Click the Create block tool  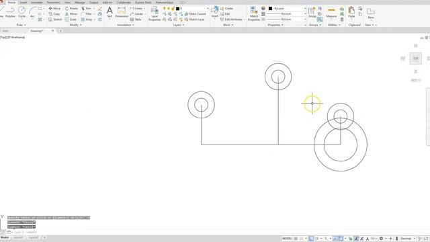[226, 9]
